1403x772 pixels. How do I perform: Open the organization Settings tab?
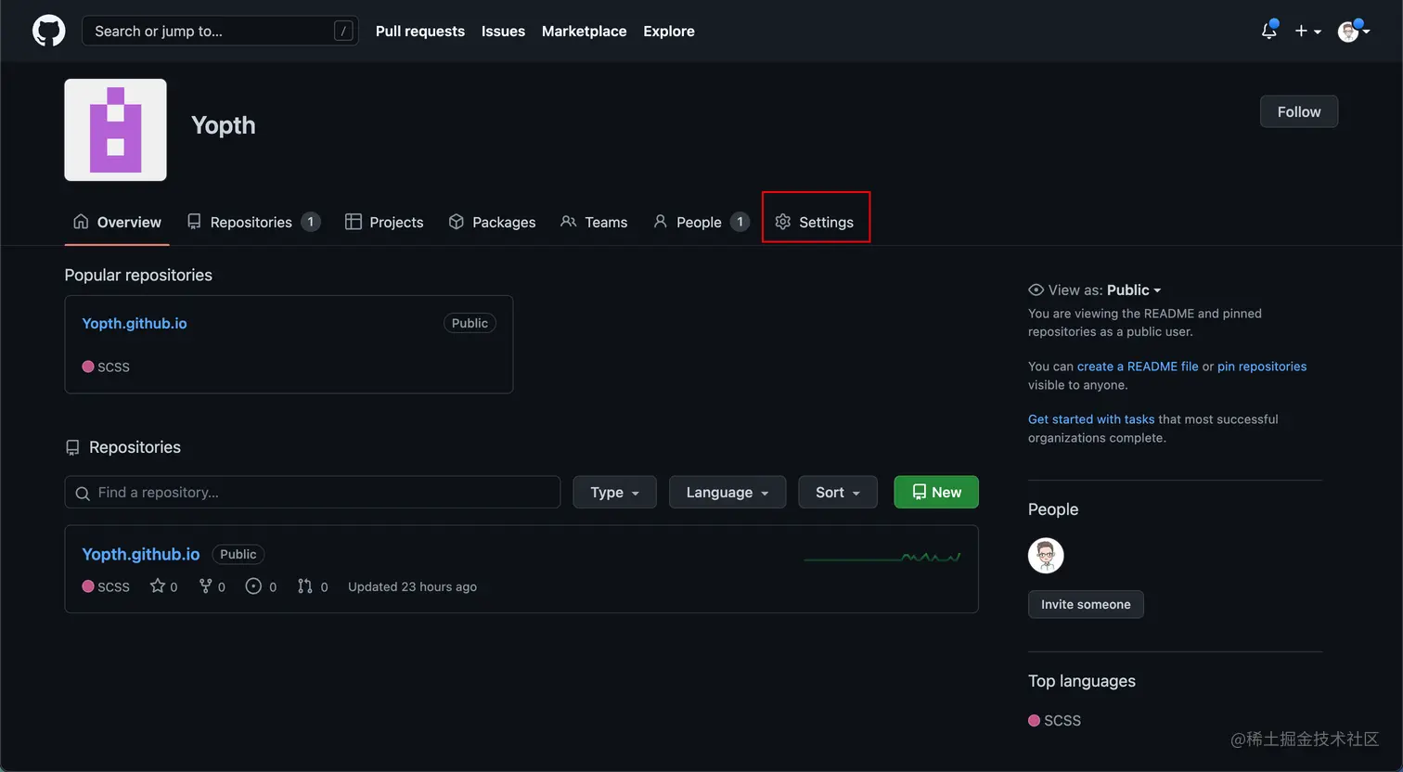coord(815,222)
